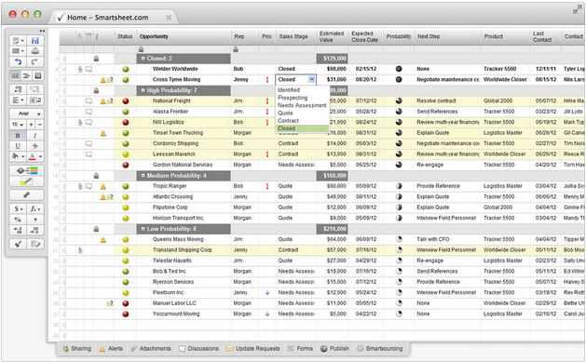This screenshot has height=362, width=586.
Task: Open the Alerts tab
Action: click(x=111, y=349)
